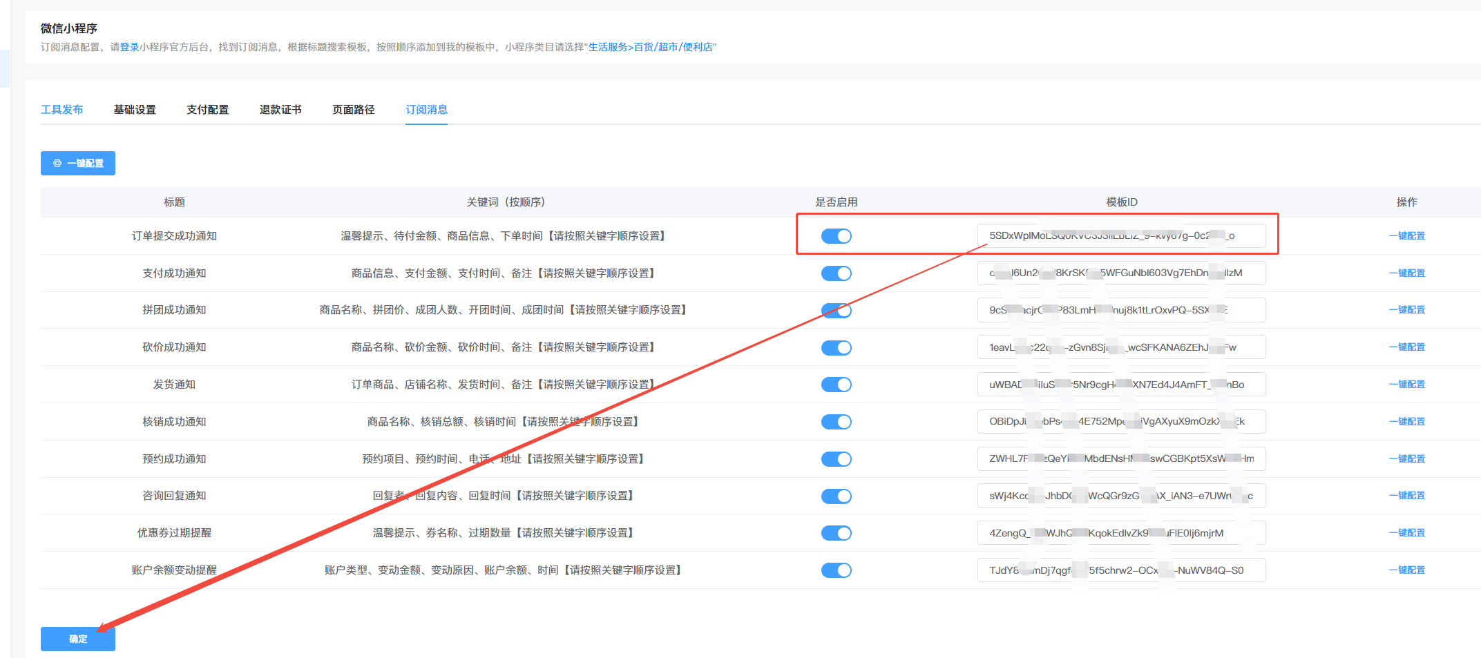
Task: Select the 退款证书 tab
Action: click(x=280, y=110)
